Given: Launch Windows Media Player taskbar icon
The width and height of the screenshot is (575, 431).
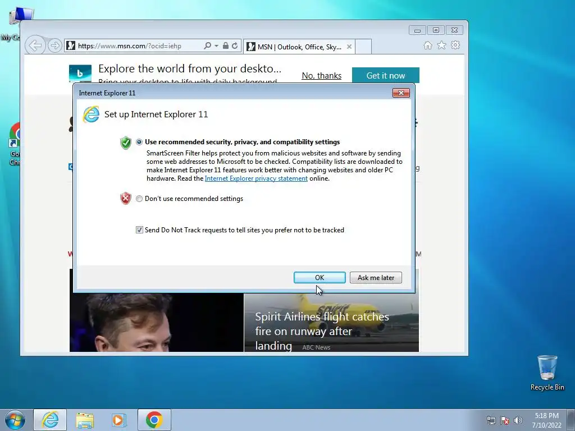Looking at the screenshot, I should [119, 420].
